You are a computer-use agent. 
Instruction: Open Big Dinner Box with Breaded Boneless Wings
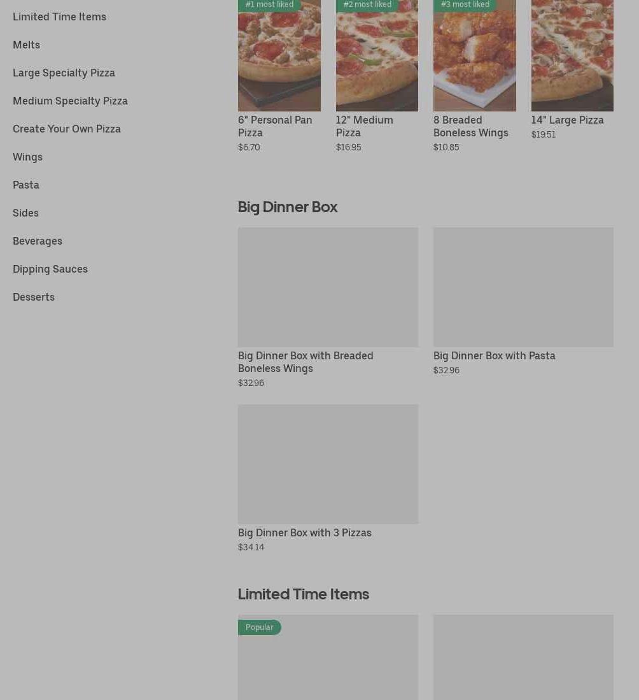click(305, 362)
